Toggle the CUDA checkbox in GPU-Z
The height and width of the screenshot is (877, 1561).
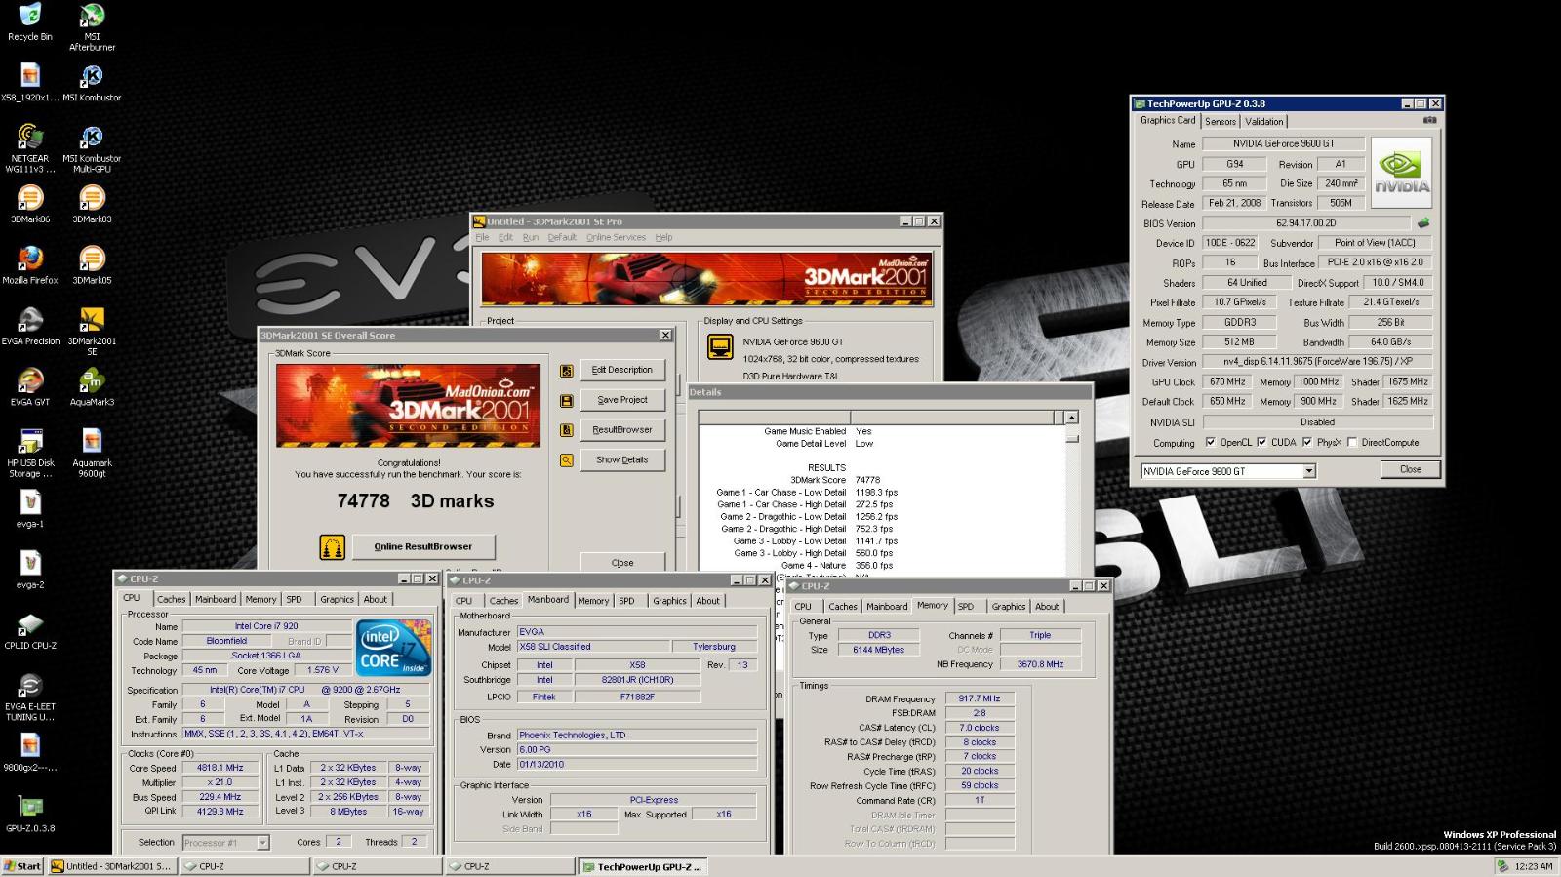[x=1261, y=442]
